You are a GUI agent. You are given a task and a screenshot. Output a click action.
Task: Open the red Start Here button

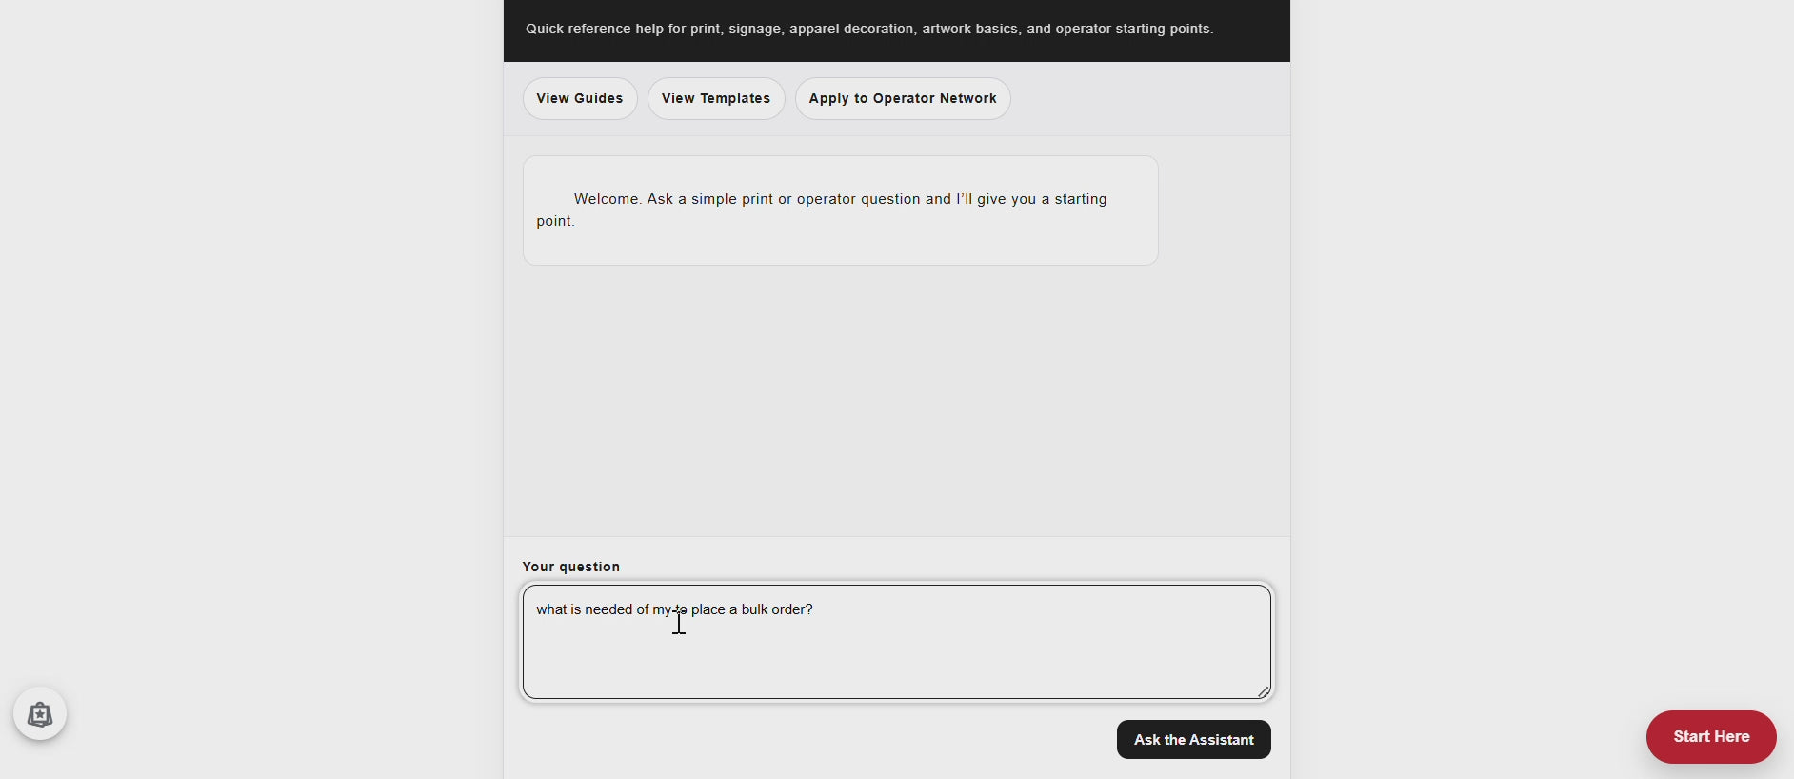1711,736
